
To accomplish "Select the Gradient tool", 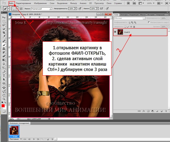I will point(4,60).
